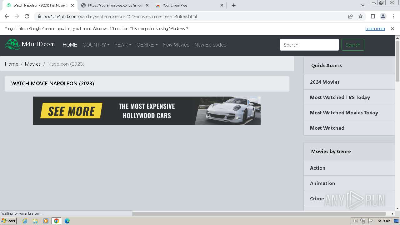Click the share page icon in address bar

(351, 17)
